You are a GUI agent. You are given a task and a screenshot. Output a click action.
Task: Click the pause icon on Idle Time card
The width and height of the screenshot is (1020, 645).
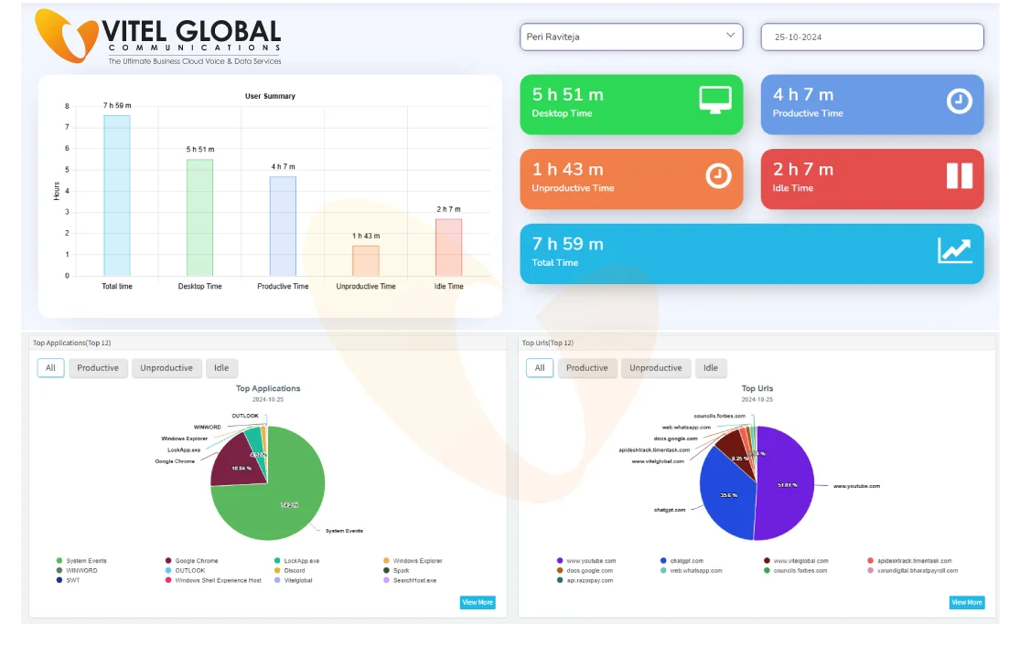[959, 175]
